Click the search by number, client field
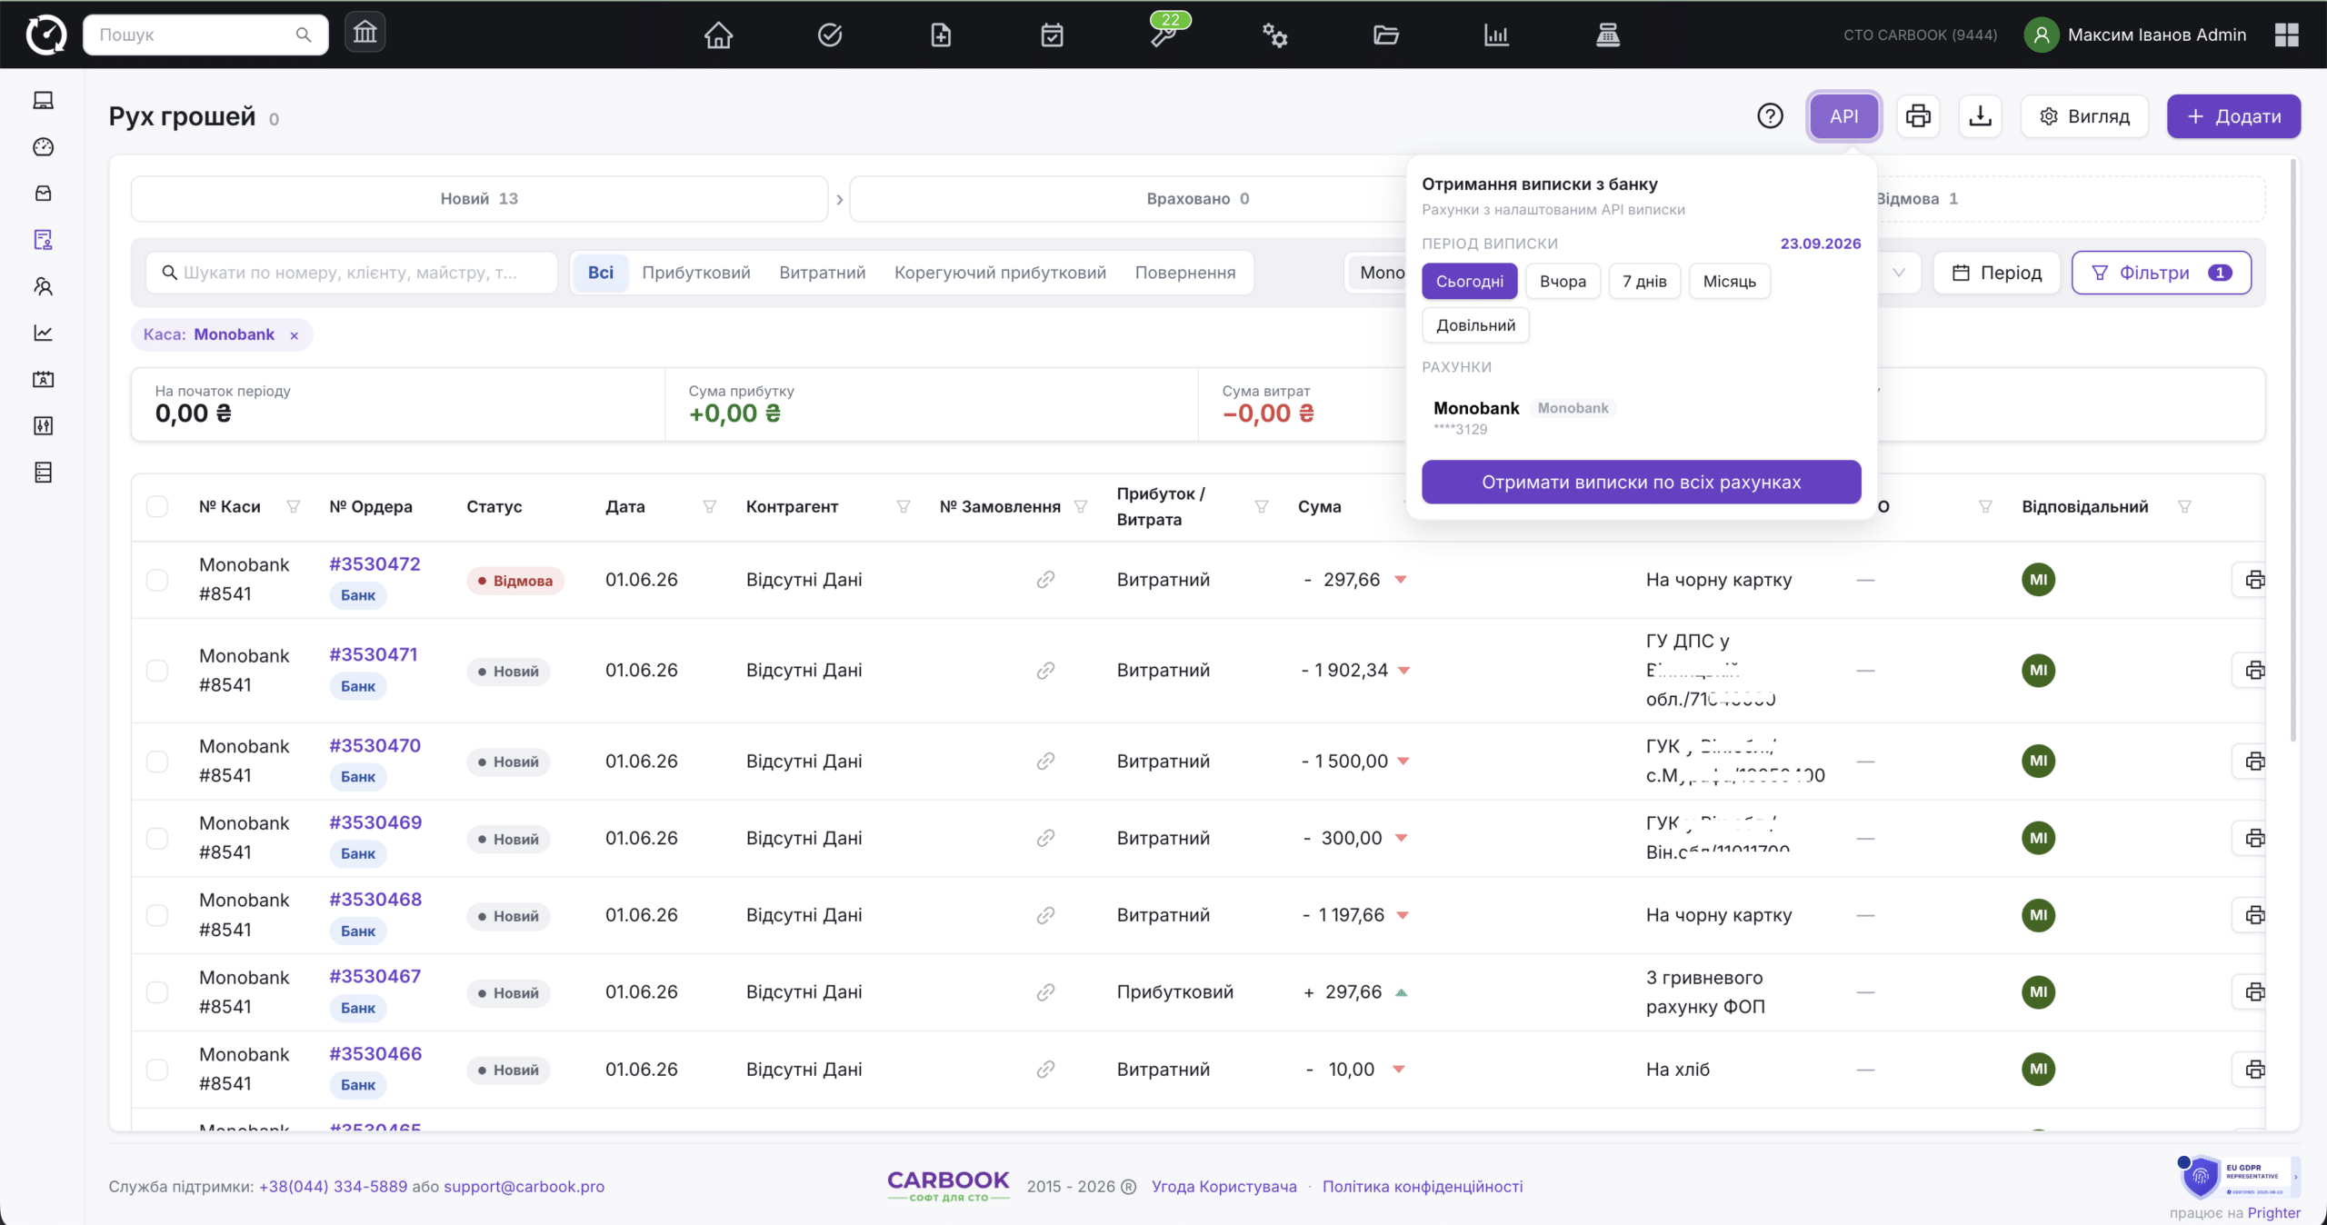This screenshot has width=2327, height=1225. pyautogui.click(x=351, y=273)
